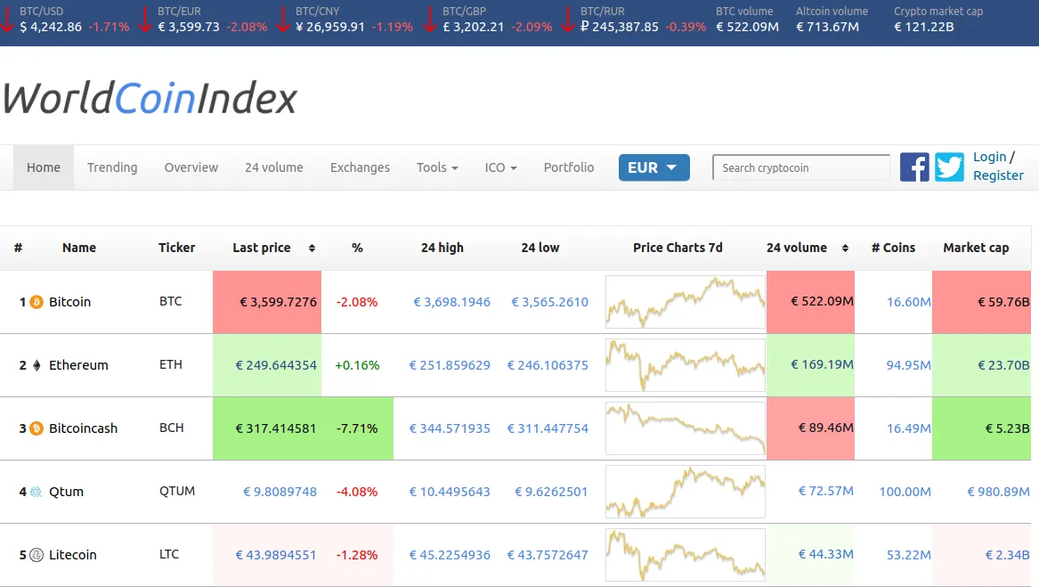Click the Market cap column header
This screenshot has height=587, width=1039.
click(x=976, y=248)
